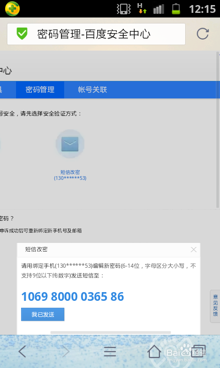Tap the page vertical scrollbar
220x368 pixels.
click(x=218, y=130)
